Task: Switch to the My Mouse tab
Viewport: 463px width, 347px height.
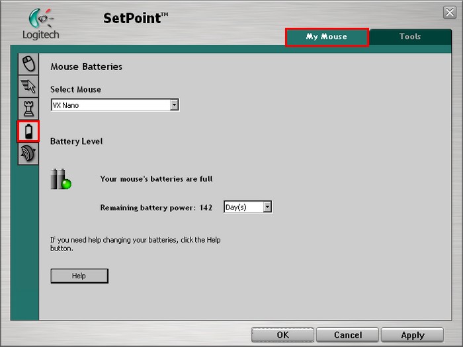Action: click(x=327, y=37)
